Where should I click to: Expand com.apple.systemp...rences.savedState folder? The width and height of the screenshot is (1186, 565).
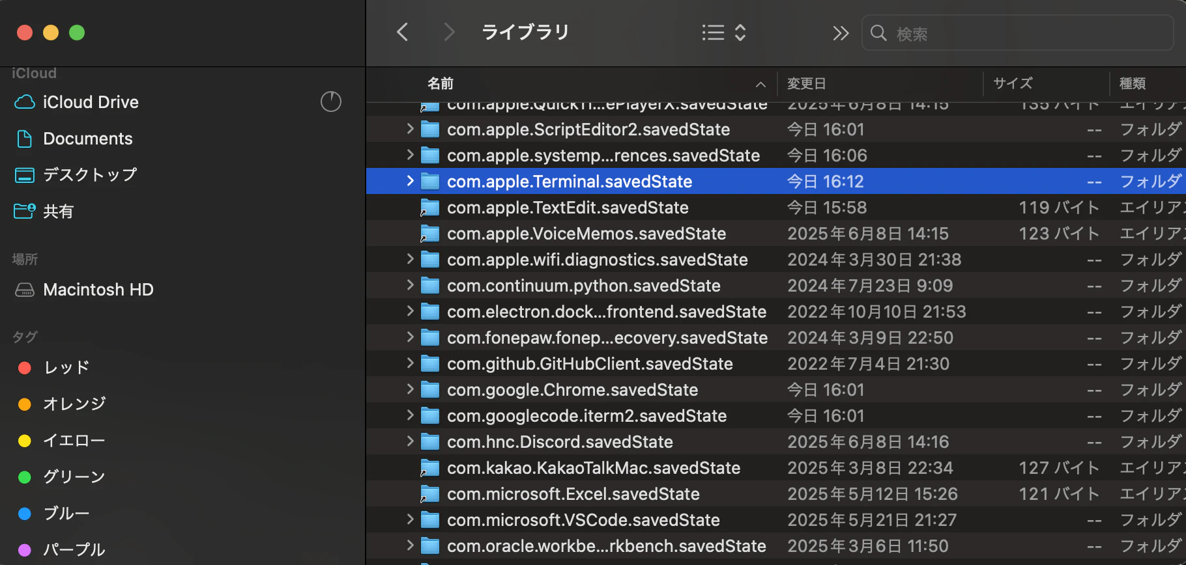(x=410, y=155)
